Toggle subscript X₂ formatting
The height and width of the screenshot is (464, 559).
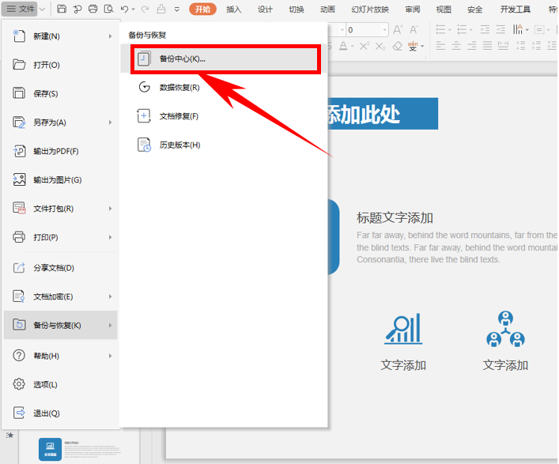point(380,47)
